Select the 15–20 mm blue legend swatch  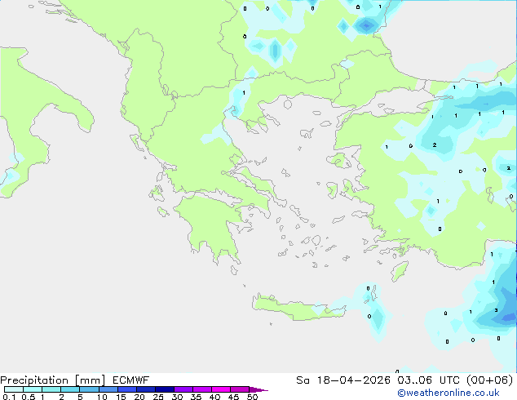126,389
